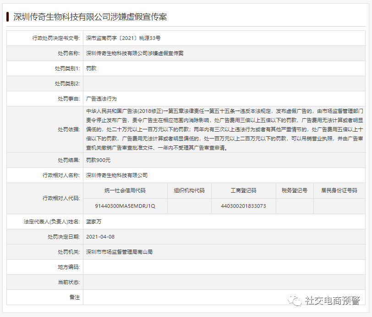Click the authority 深圳市市场监督管理局南山局

pos(119,252)
